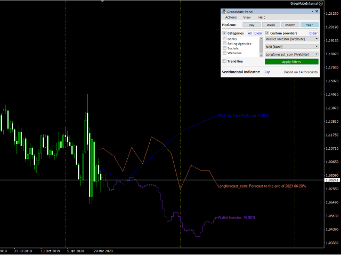341x255 pixels.
Task: Click the All link next to Categories
Action: pyautogui.click(x=250, y=33)
